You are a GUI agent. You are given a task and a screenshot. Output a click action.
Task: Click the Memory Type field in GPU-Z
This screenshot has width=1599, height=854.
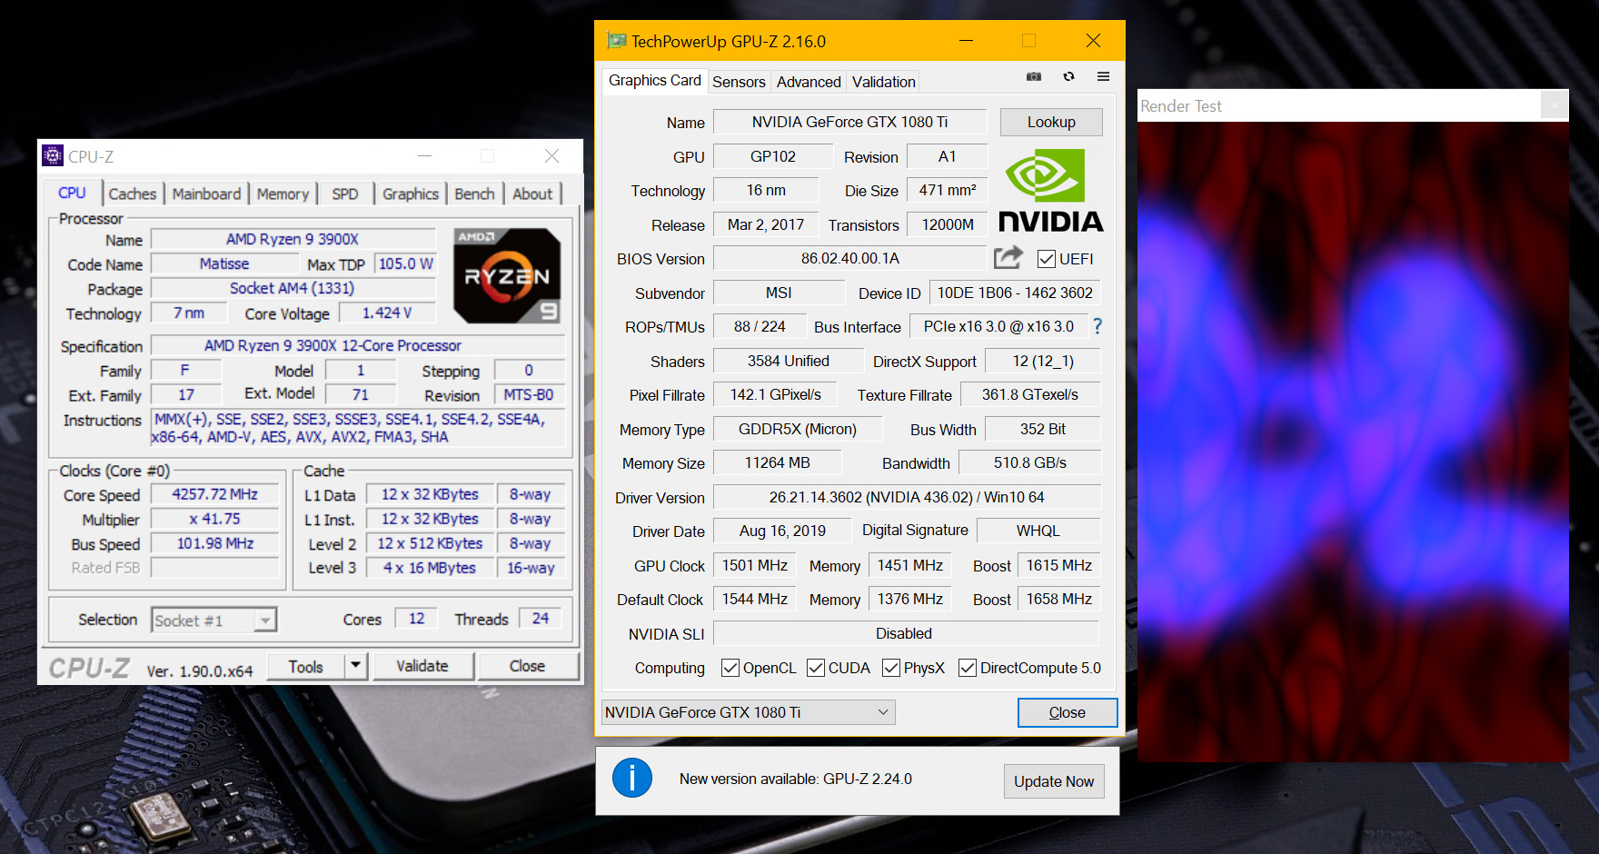(798, 429)
